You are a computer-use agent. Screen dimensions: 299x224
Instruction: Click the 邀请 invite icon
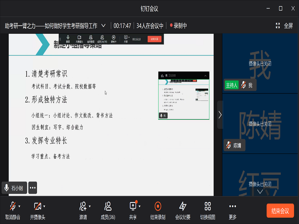83,206
